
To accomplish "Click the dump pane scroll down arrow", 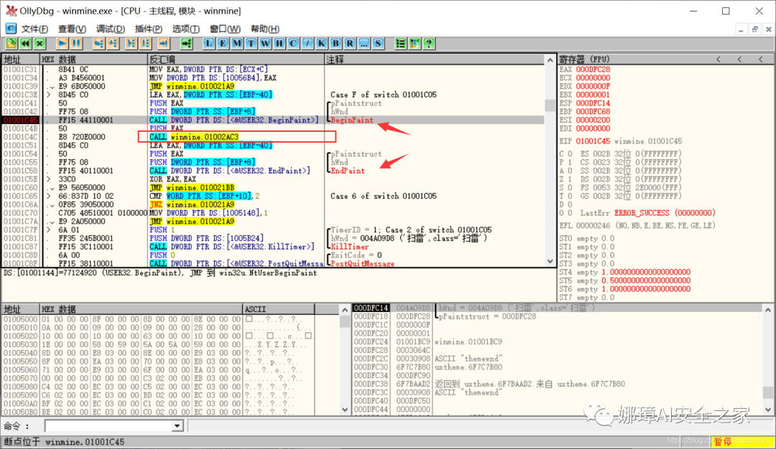I will point(344,410).
